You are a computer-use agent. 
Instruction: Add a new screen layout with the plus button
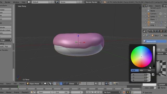(50, 2)
